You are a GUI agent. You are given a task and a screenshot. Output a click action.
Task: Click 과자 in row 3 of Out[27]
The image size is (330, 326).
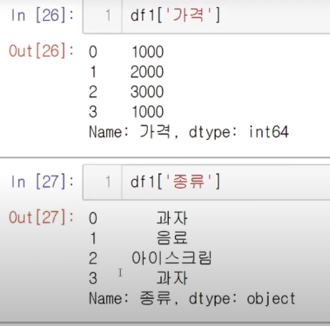[x=172, y=278]
